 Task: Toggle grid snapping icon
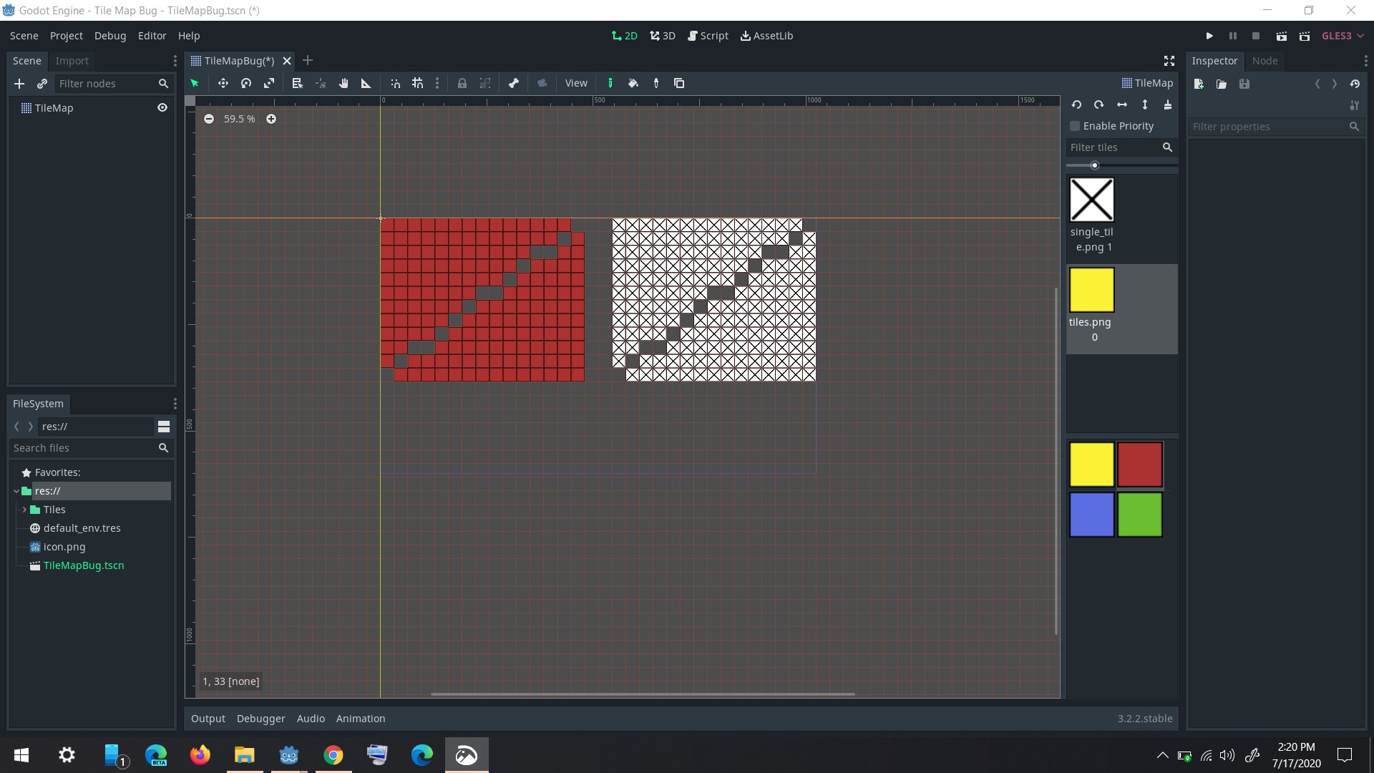coord(418,83)
